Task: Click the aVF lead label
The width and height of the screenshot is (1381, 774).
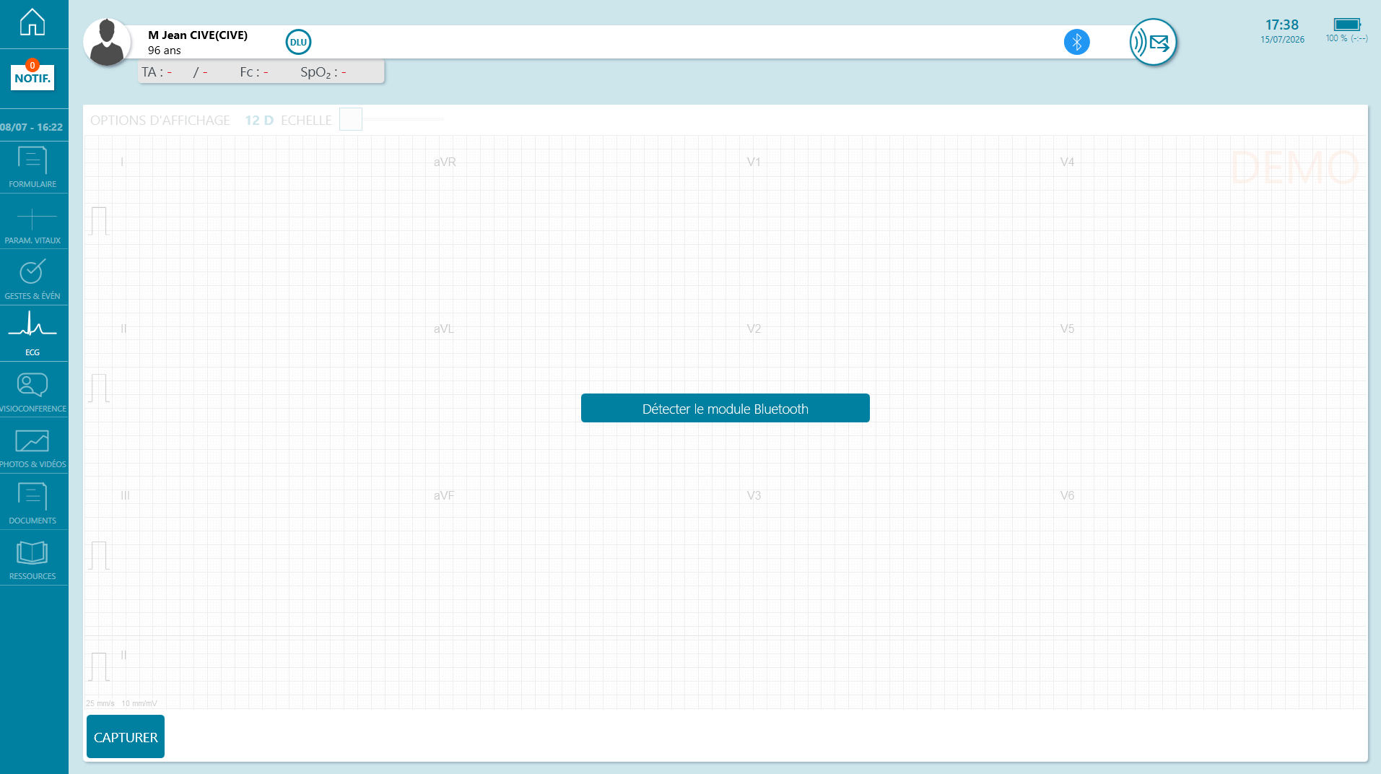Action: (444, 495)
